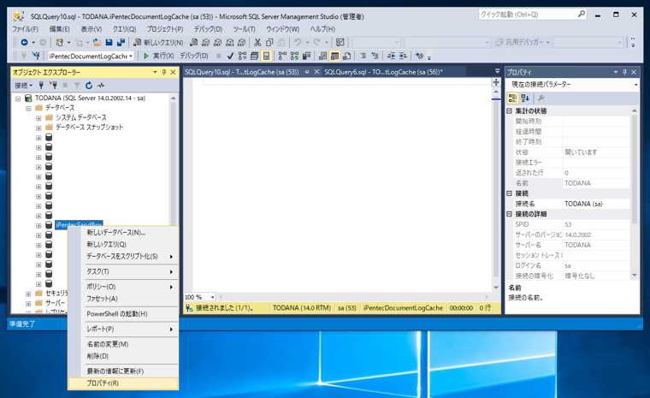Click the cut scissors icon in toolbar
The width and height of the screenshot is (650, 398).
pos(257,42)
